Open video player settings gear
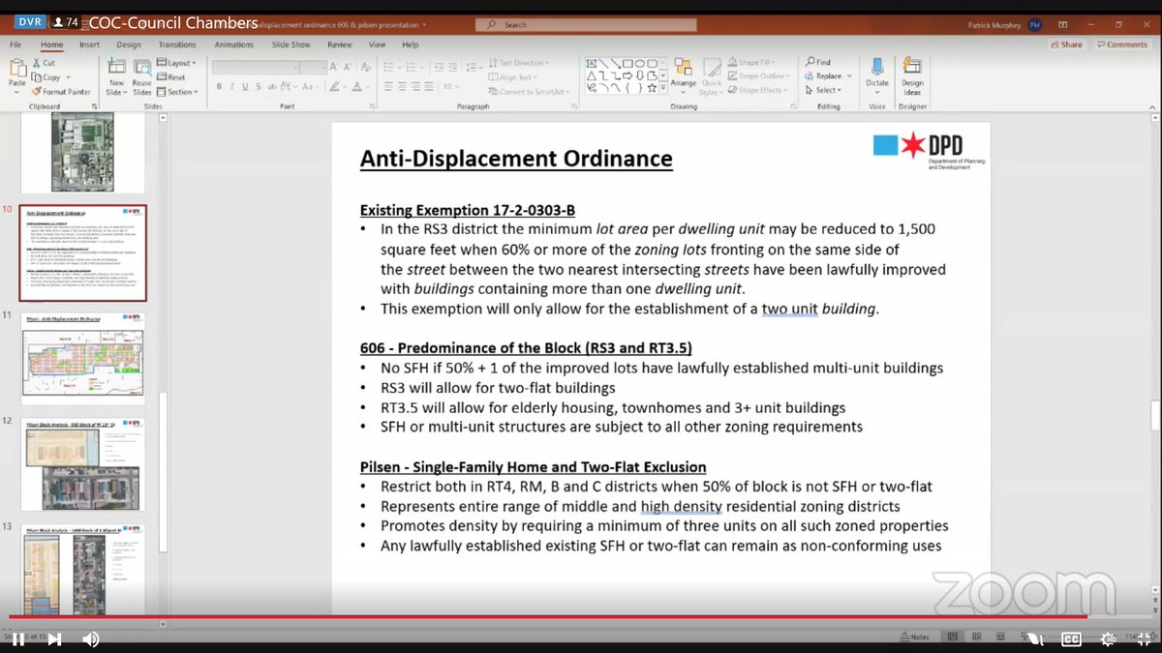Screen dimensions: 1162x653 pyautogui.click(x=1107, y=638)
